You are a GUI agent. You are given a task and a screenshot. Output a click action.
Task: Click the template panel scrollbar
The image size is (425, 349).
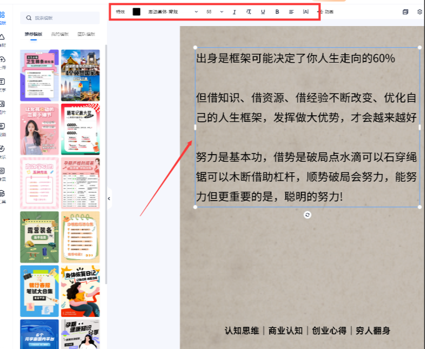106,164
